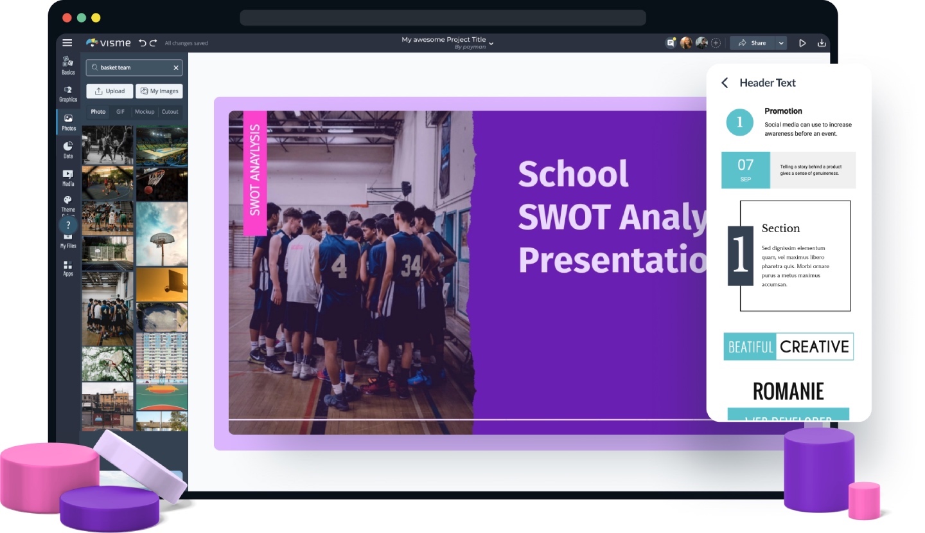Download the project using download icon
The image size is (925, 533).
coord(821,43)
